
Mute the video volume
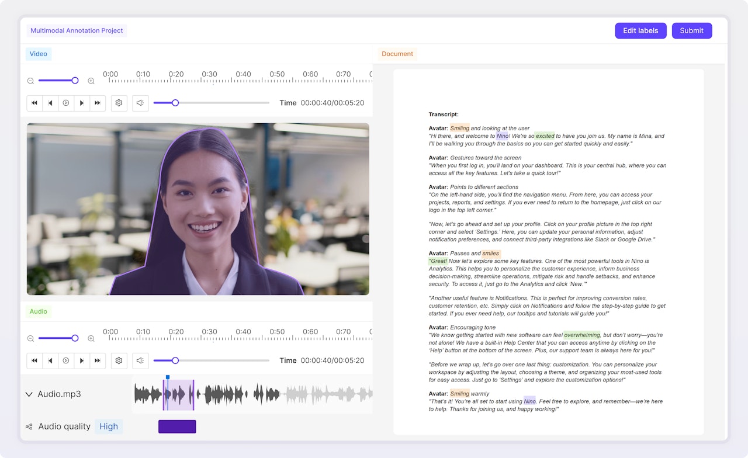(140, 103)
